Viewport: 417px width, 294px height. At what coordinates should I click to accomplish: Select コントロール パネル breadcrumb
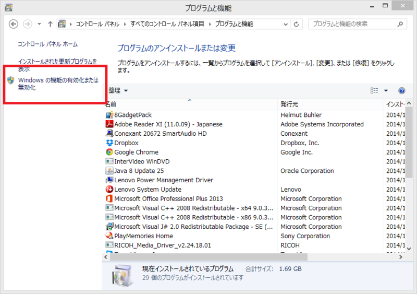(97, 24)
